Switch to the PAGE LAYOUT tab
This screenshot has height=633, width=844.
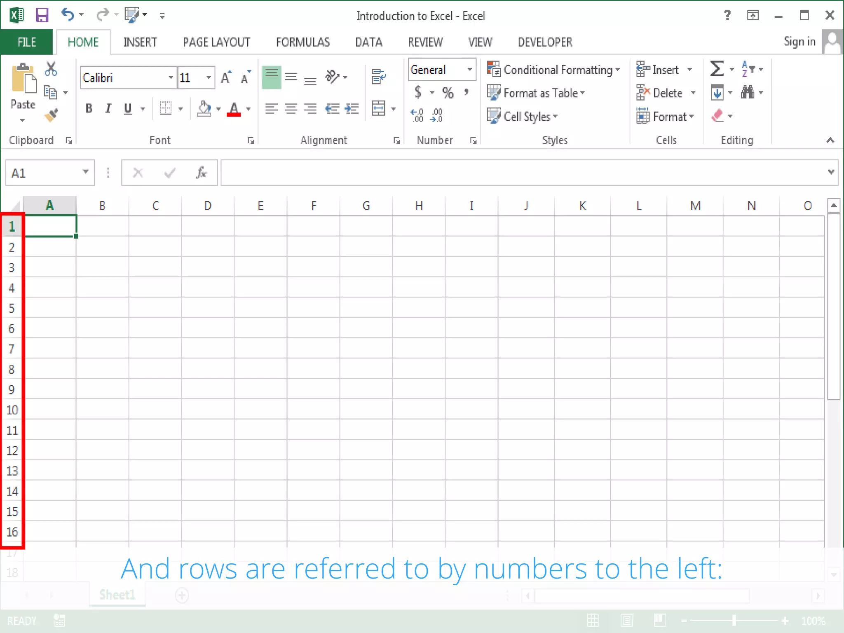tap(217, 42)
